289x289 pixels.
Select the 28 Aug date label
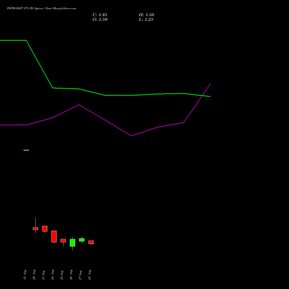tap(90, 275)
